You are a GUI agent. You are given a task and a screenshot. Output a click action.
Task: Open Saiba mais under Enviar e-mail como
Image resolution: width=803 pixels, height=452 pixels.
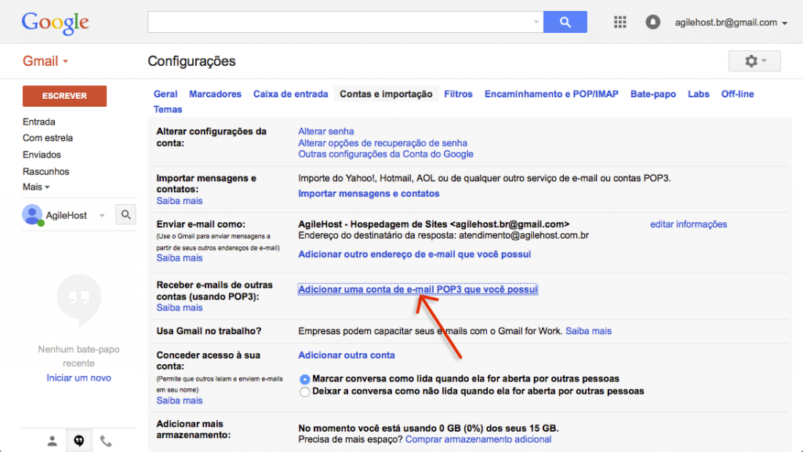point(180,258)
